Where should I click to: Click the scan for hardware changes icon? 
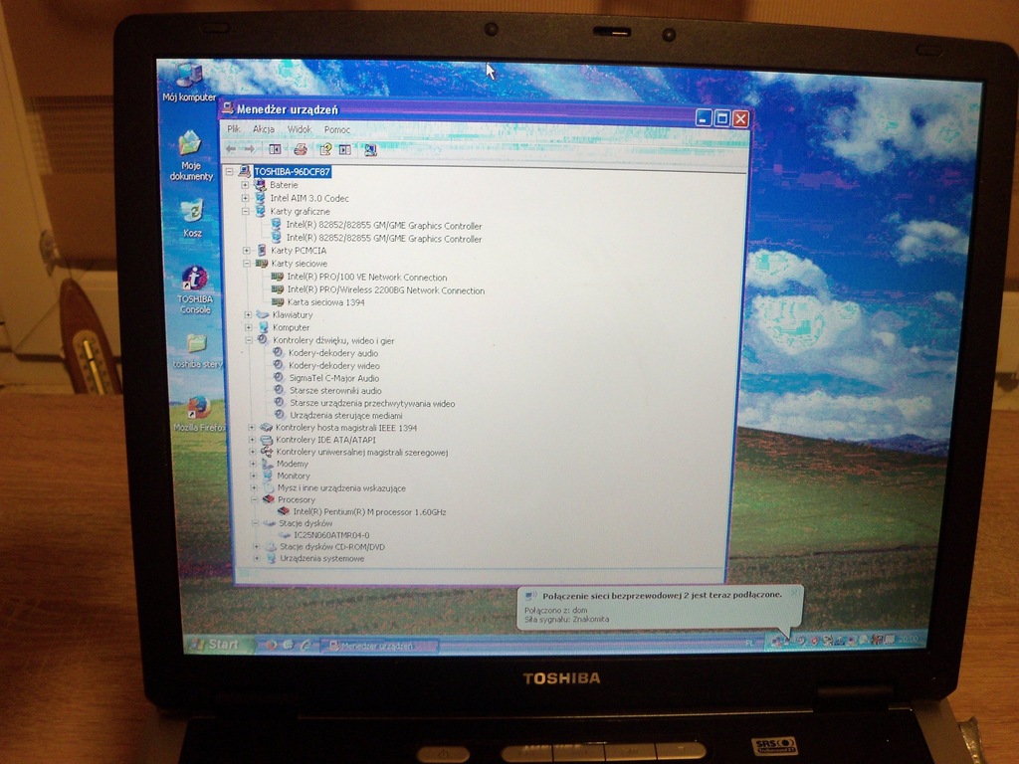370,150
